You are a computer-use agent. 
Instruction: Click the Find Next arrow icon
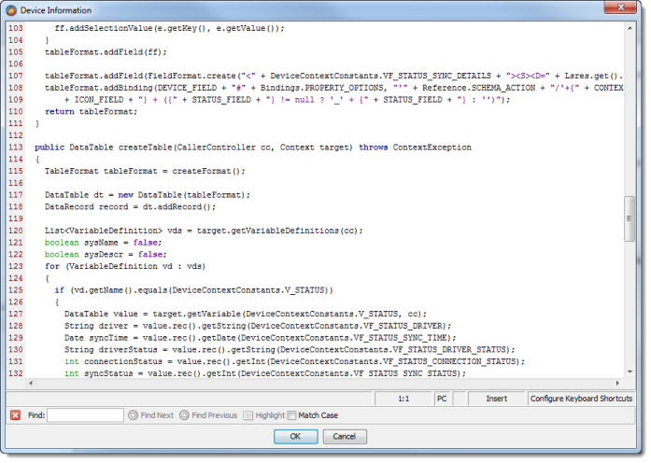point(134,415)
